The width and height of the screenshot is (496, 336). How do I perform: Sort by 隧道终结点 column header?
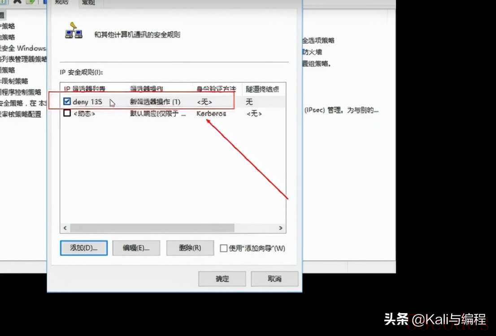(x=262, y=89)
